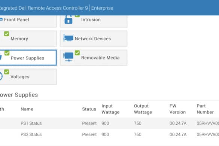
Task: Open the Memory tile
Action: coord(28,39)
